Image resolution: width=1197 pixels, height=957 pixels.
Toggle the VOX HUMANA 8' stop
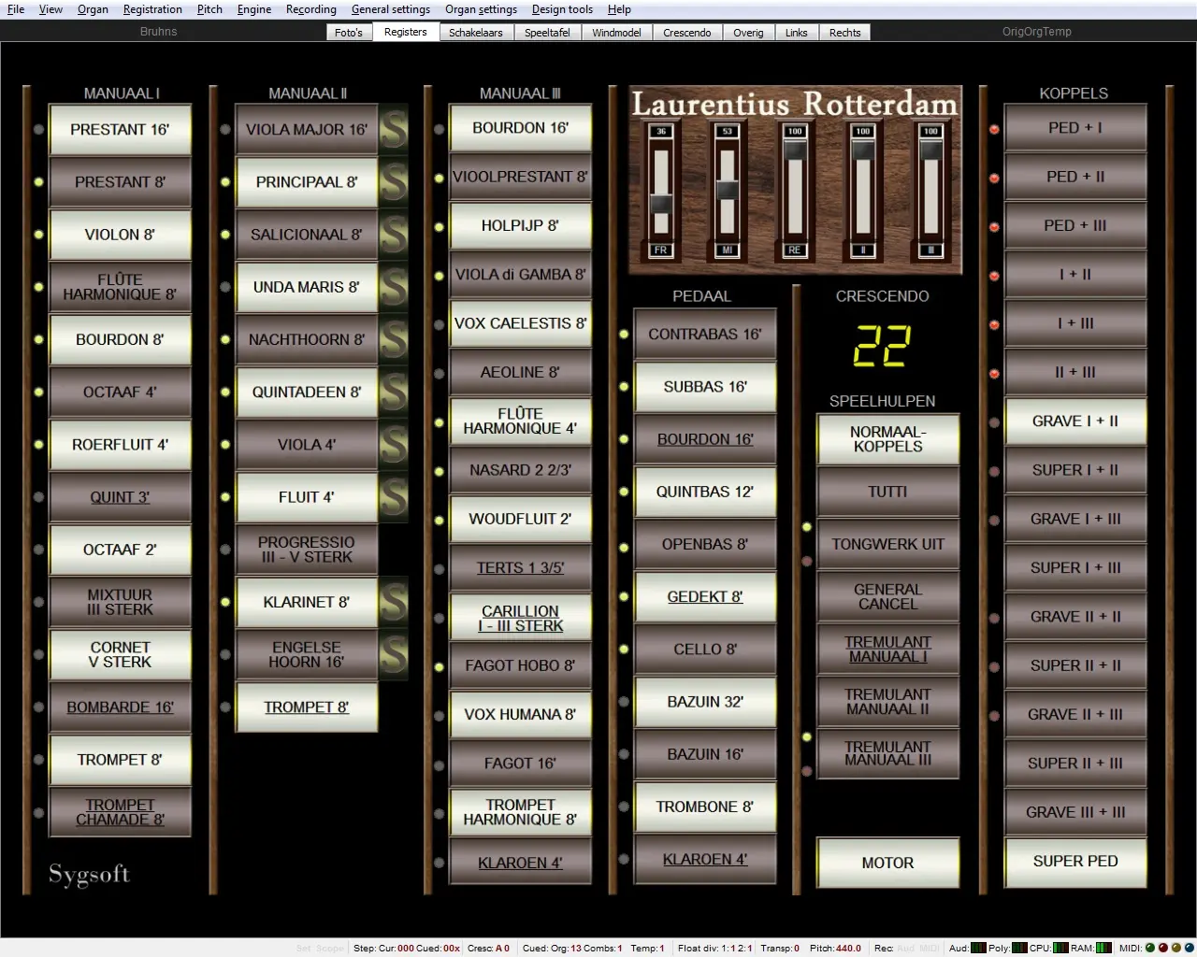(x=520, y=715)
